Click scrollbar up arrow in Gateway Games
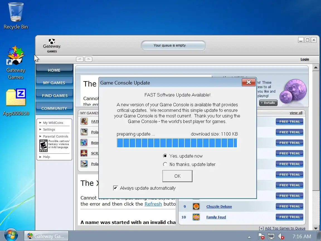The height and width of the screenshot is (241, 321). (316, 68)
